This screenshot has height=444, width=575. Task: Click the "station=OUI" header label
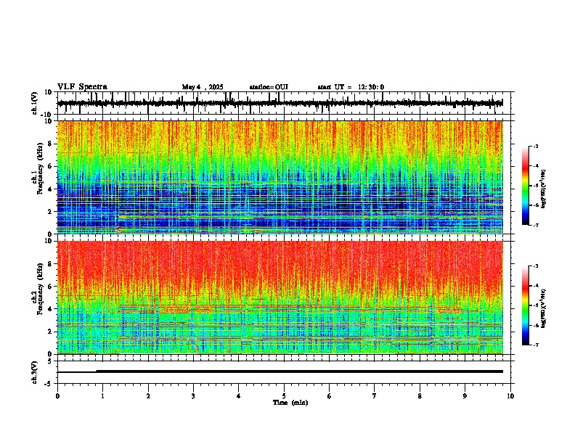[x=269, y=87]
